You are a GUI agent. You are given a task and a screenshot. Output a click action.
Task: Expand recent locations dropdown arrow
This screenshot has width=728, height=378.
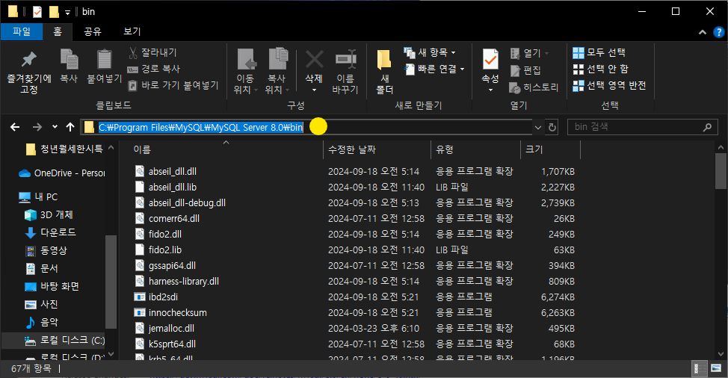tap(55, 127)
